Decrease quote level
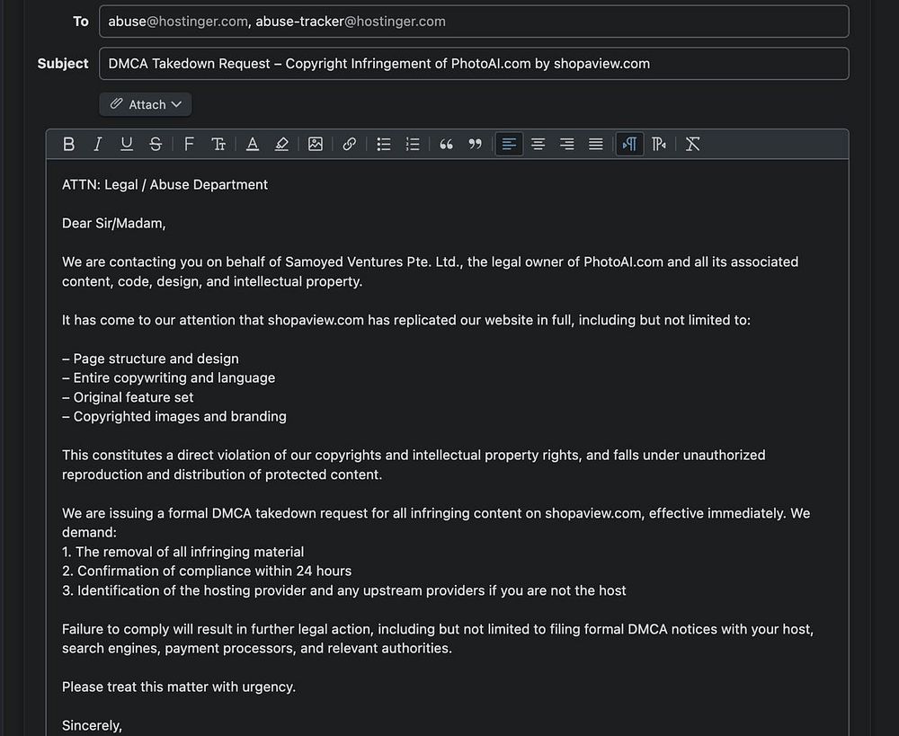The image size is (899, 736). point(475,144)
